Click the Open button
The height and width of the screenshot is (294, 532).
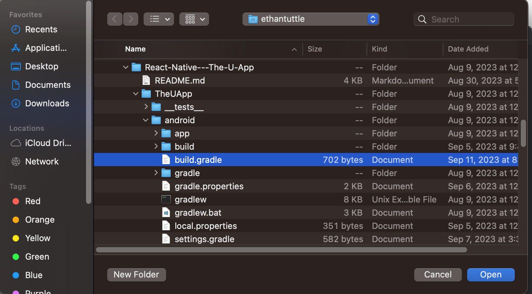point(491,275)
